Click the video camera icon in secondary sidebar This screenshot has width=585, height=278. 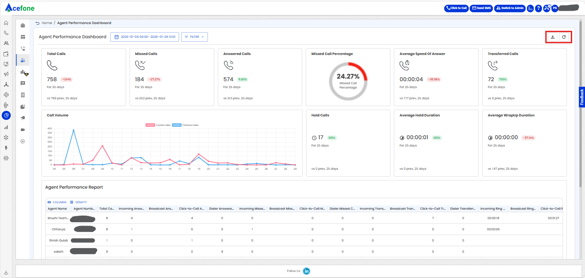click(x=23, y=129)
